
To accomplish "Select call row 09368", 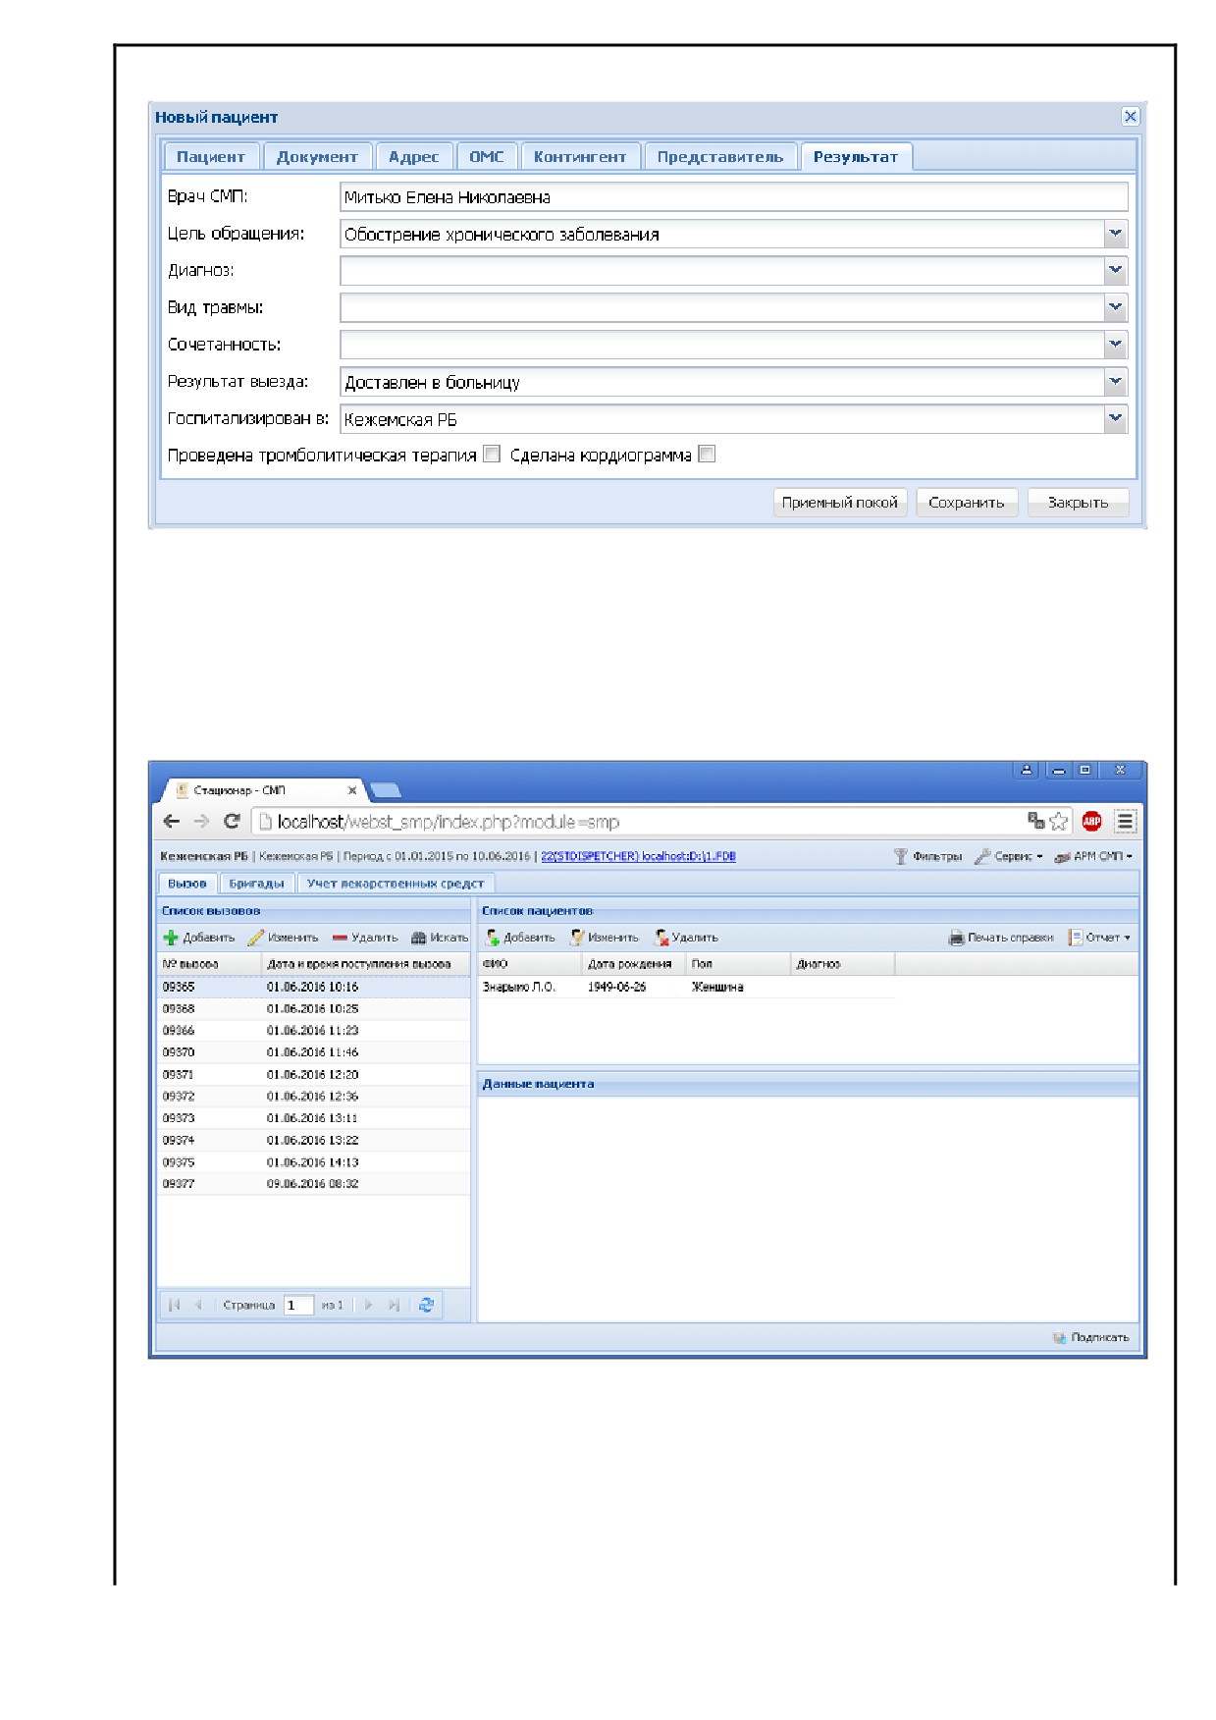I will tap(314, 1008).
